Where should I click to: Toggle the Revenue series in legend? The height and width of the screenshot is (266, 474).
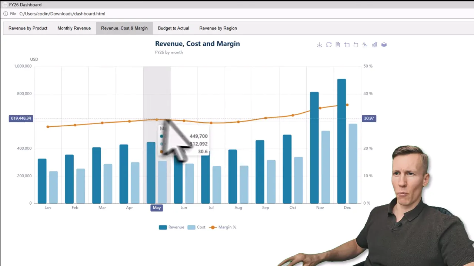pos(171,227)
